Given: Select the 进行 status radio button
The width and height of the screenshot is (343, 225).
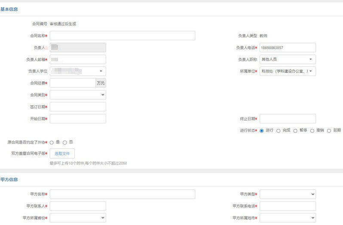Looking at the screenshot, I should pos(261,131).
